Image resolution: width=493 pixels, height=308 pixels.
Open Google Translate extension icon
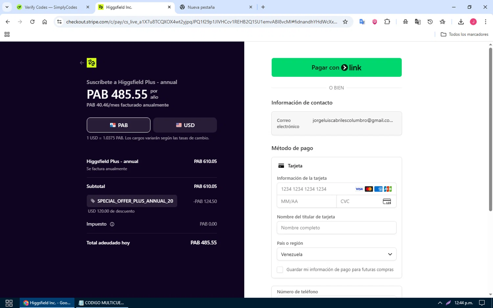click(362, 22)
